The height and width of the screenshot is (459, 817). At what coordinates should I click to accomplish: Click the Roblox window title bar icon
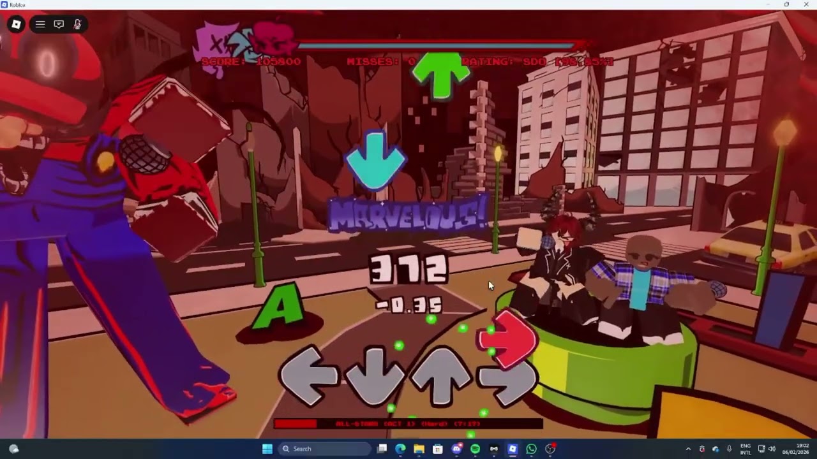click(4, 4)
